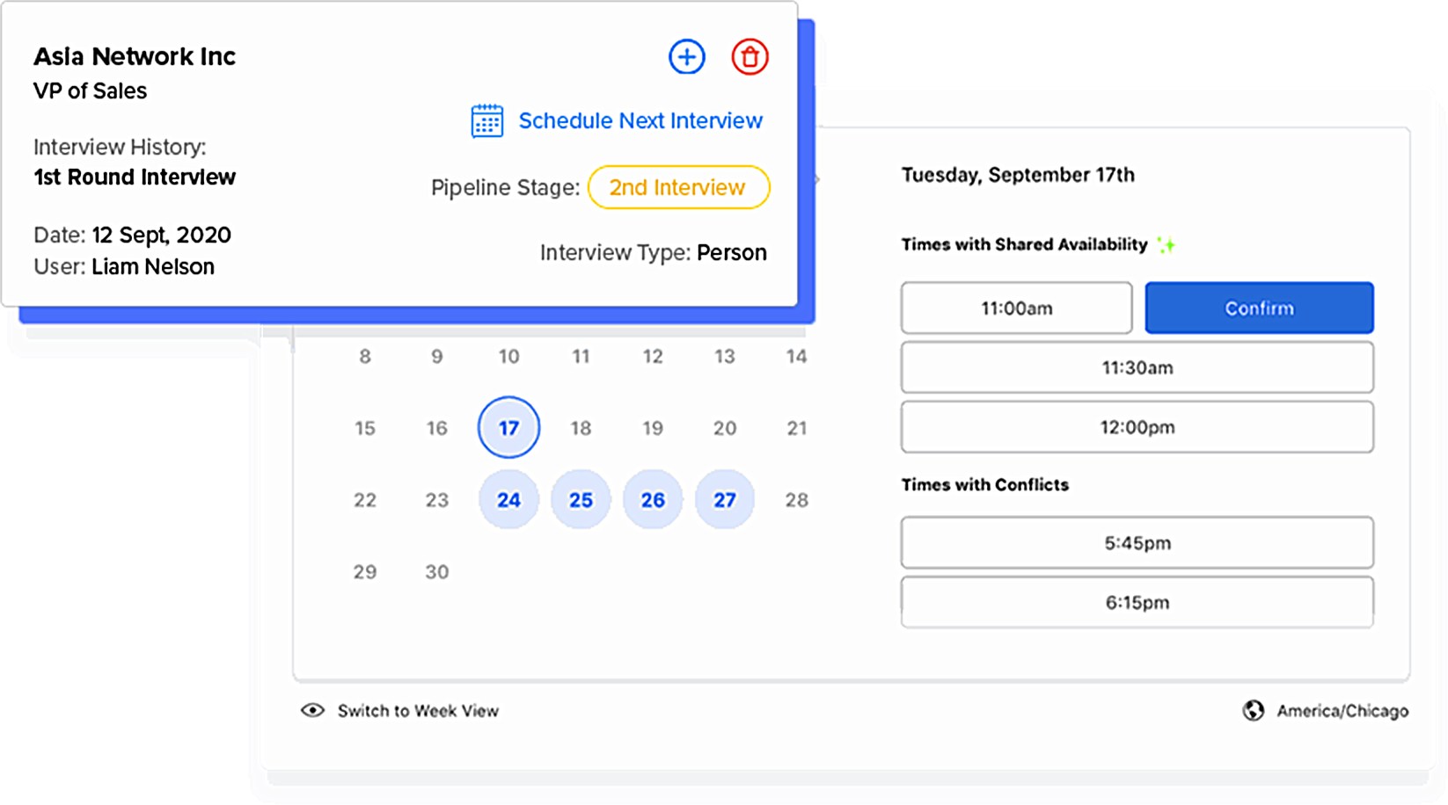
Task: Click the calendar icon beside Schedule Next Interview
Action: [x=486, y=121]
